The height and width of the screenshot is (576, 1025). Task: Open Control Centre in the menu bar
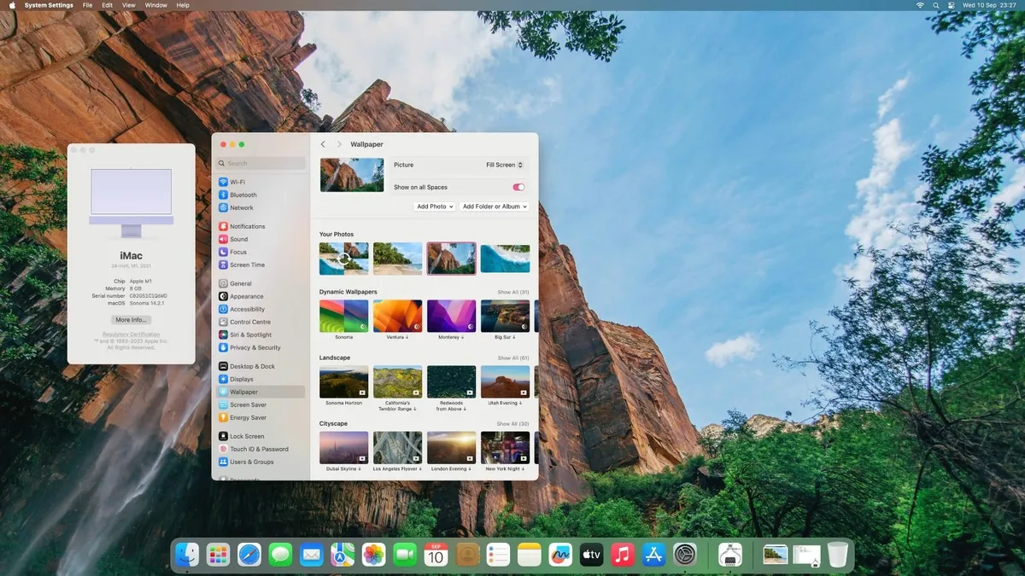[952, 5]
